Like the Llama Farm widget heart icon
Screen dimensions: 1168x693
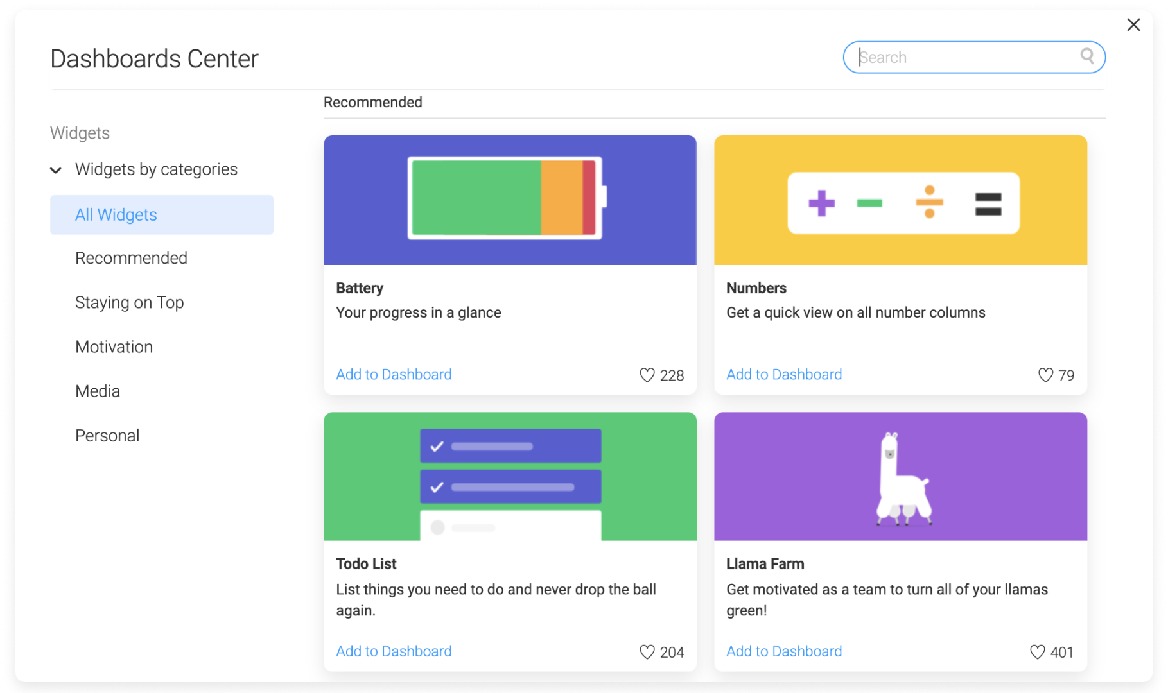(x=1037, y=652)
